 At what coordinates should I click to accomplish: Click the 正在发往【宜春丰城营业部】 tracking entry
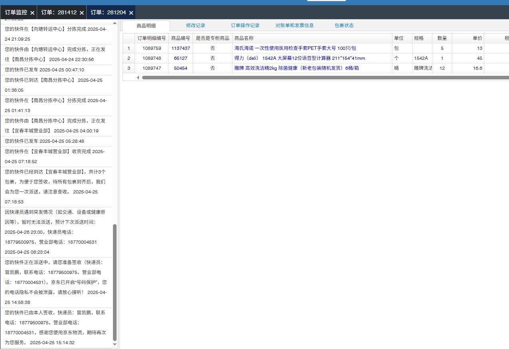(56, 126)
